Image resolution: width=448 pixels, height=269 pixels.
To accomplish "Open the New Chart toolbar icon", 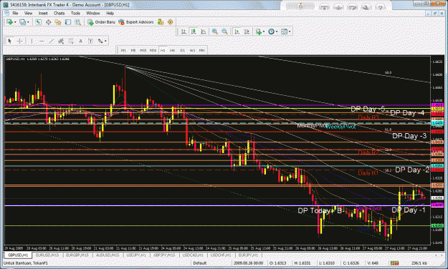I will (x=9, y=22).
